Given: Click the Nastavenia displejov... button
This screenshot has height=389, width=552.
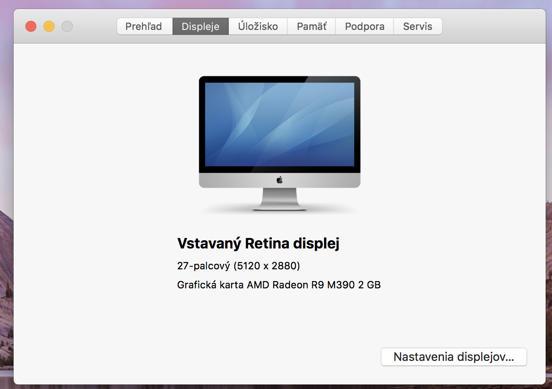Looking at the screenshot, I should [453, 357].
